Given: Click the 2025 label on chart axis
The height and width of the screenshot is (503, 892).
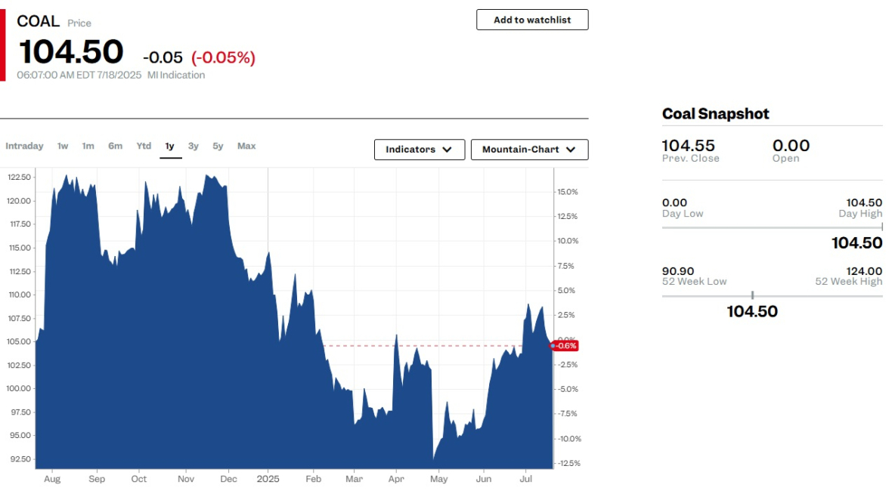Looking at the screenshot, I should click(268, 479).
